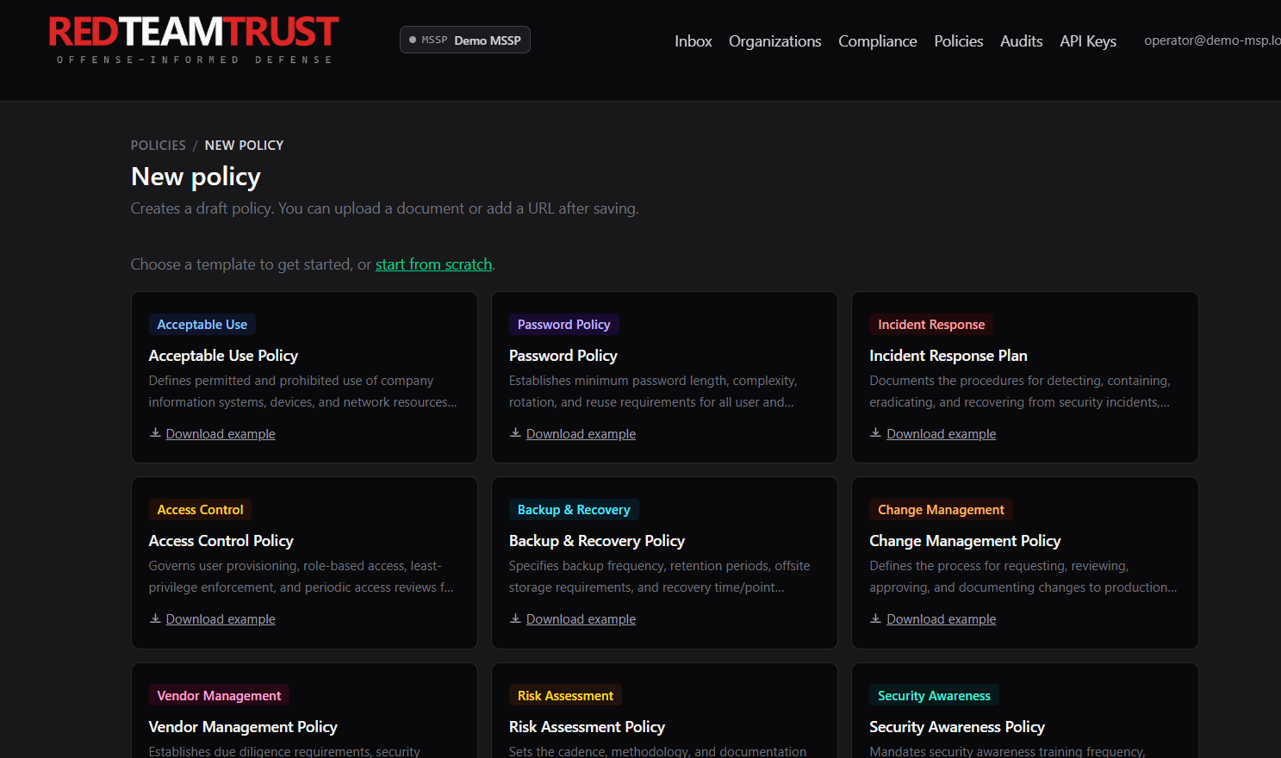Download example for Access Control Policy
Viewport: 1281px width, 758px height.
pos(221,619)
